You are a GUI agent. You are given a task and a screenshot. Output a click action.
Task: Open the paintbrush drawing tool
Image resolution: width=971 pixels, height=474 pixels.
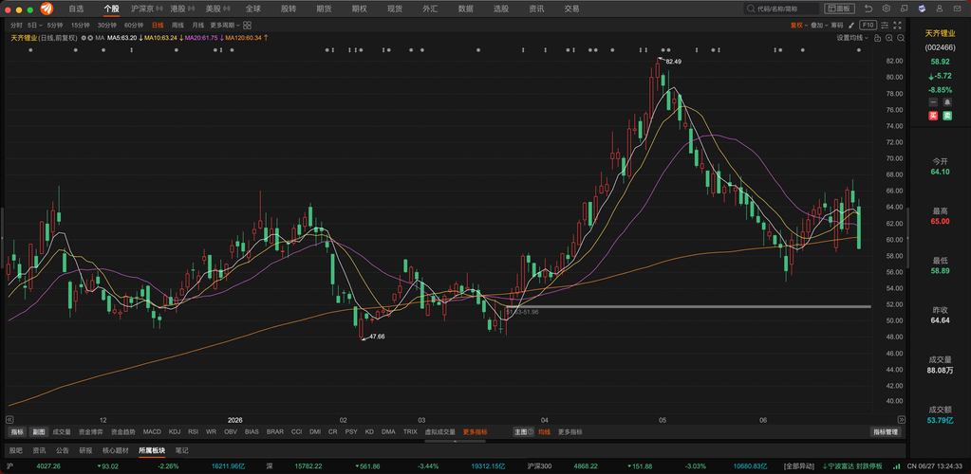(851, 26)
